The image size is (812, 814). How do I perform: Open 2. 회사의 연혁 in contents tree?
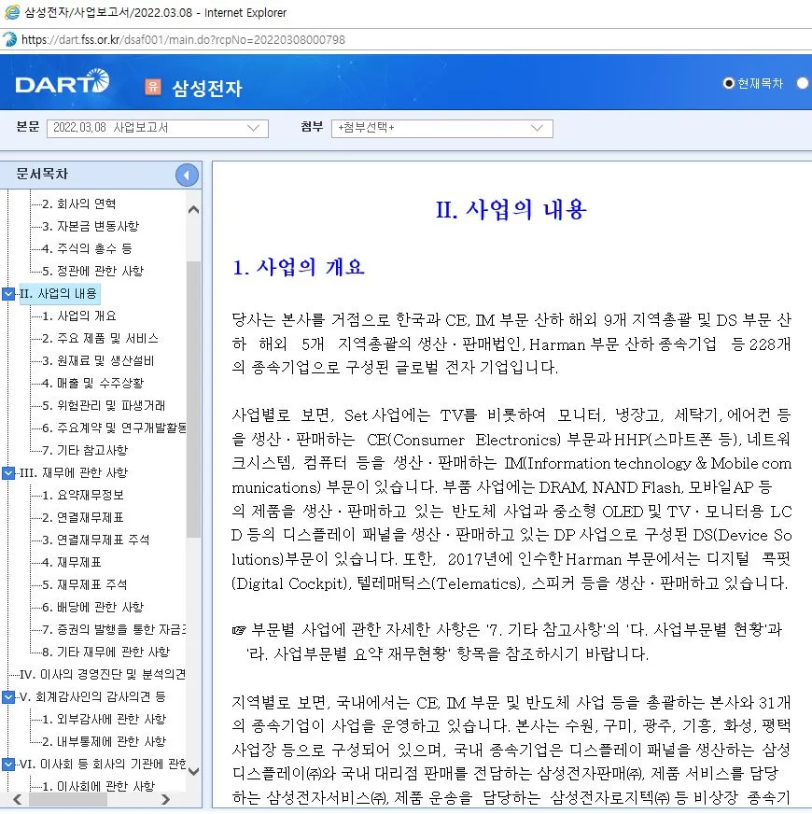click(x=79, y=204)
